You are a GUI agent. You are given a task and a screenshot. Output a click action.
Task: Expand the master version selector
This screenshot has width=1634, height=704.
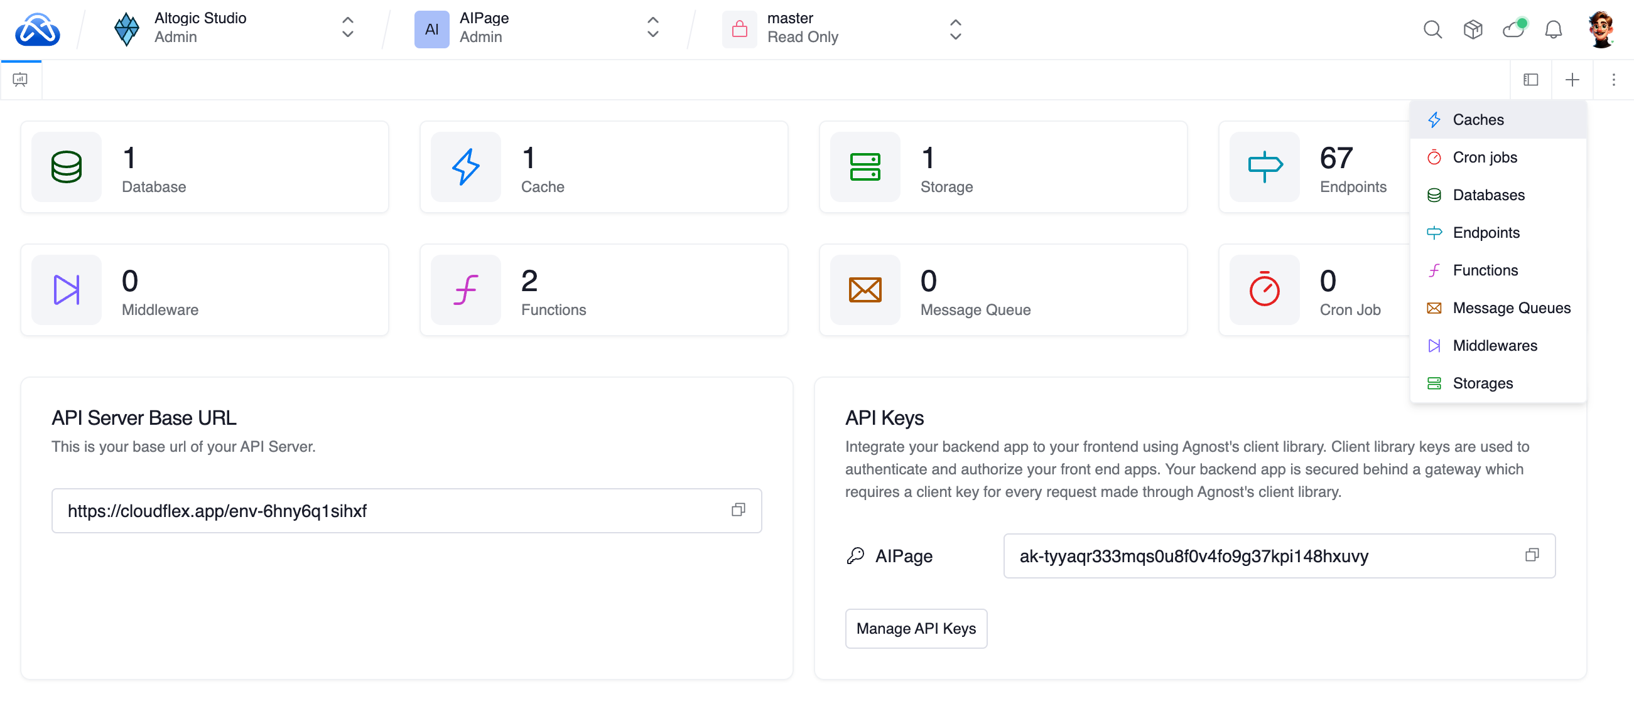955,29
